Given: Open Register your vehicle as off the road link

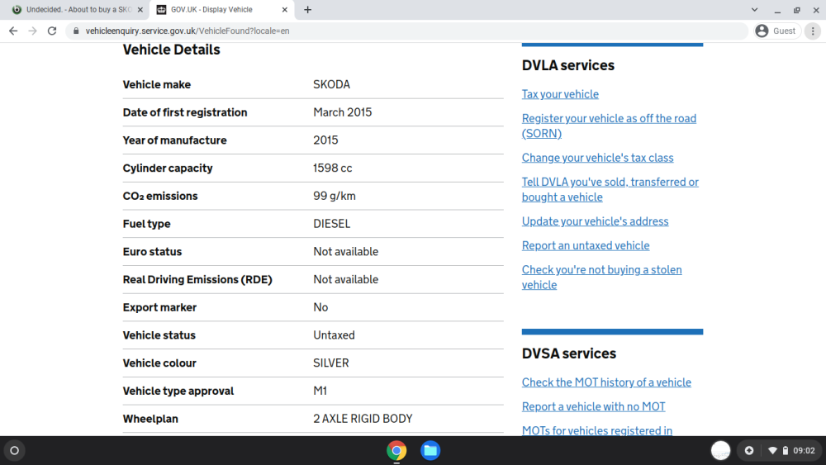Looking at the screenshot, I should (609, 126).
